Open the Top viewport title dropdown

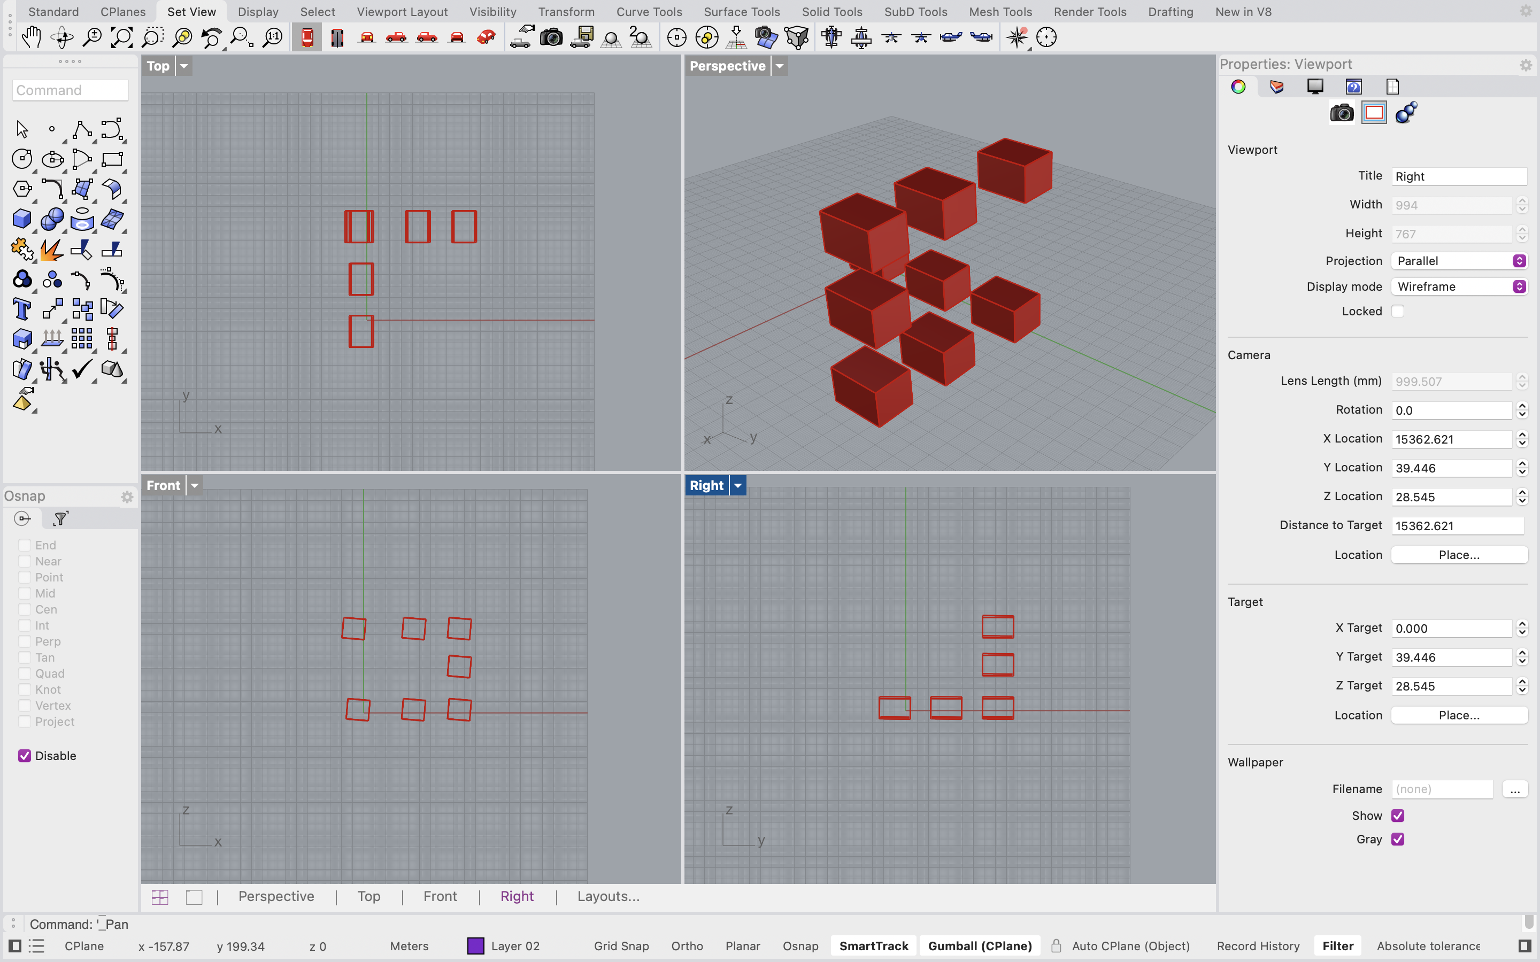[183, 66]
